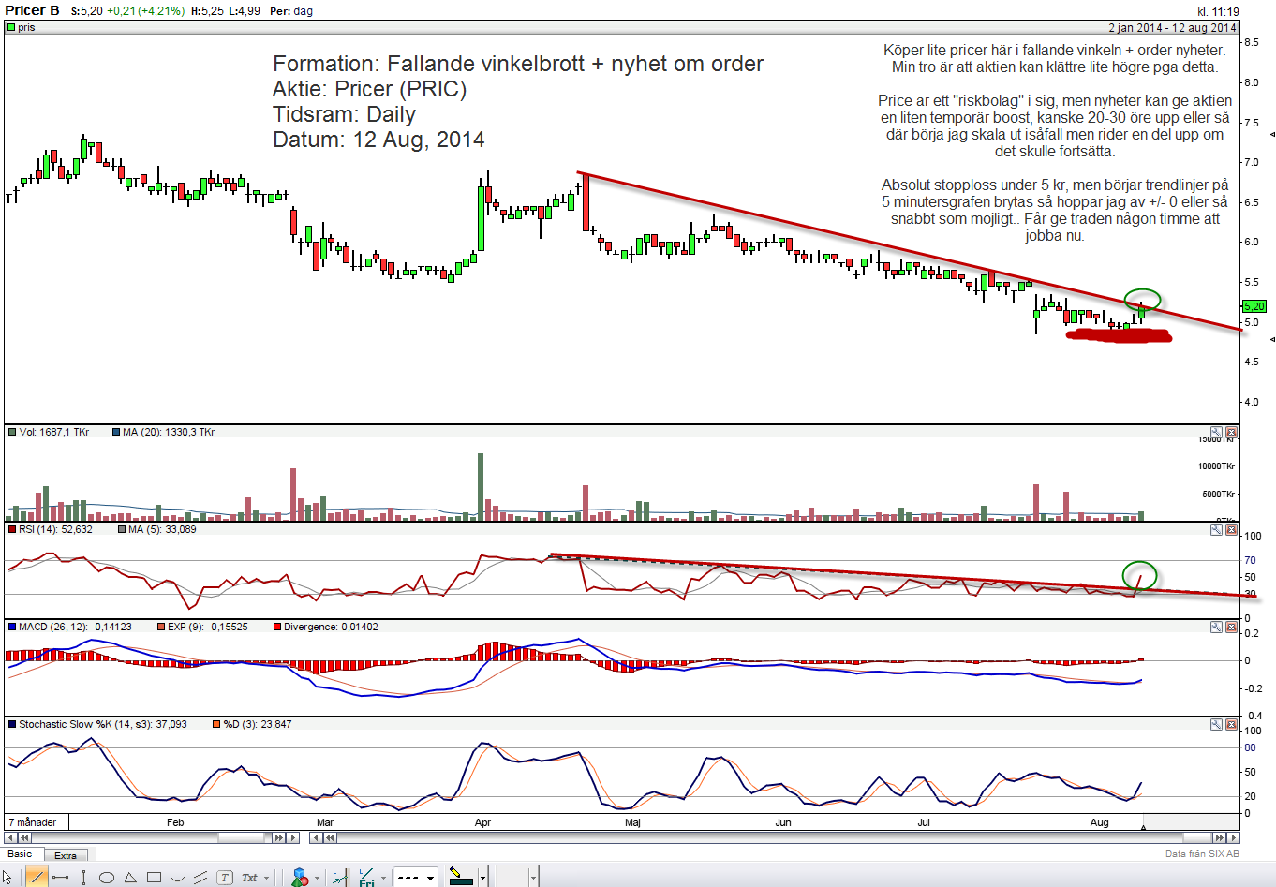Open the 7 månader period selector
The width and height of the screenshot is (1276, 887).
[37, 822]
